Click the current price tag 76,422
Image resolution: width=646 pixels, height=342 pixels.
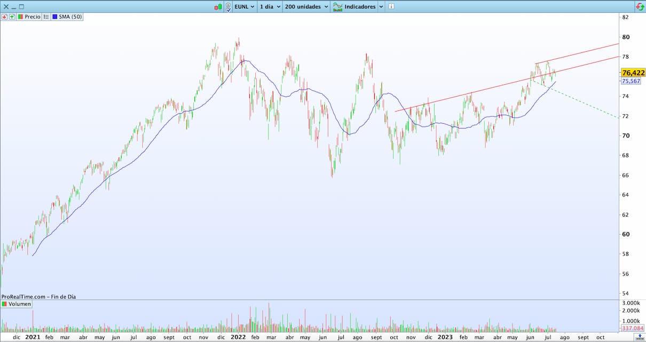click(x=633, y=73)
